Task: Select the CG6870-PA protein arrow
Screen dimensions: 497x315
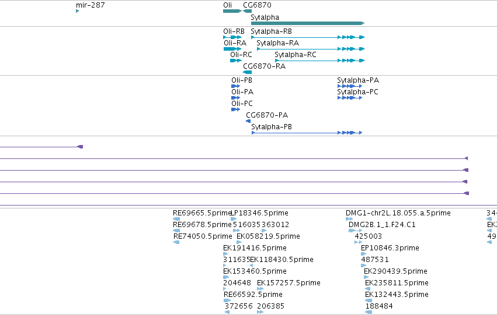Action: tap(248, 121)
